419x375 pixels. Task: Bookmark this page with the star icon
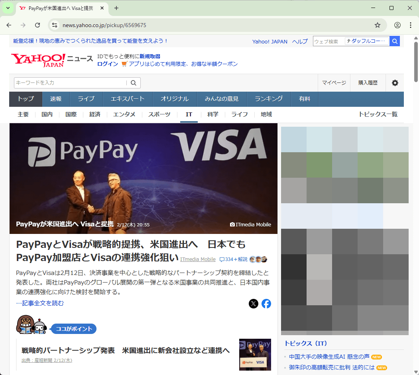(x=377, y=25)
